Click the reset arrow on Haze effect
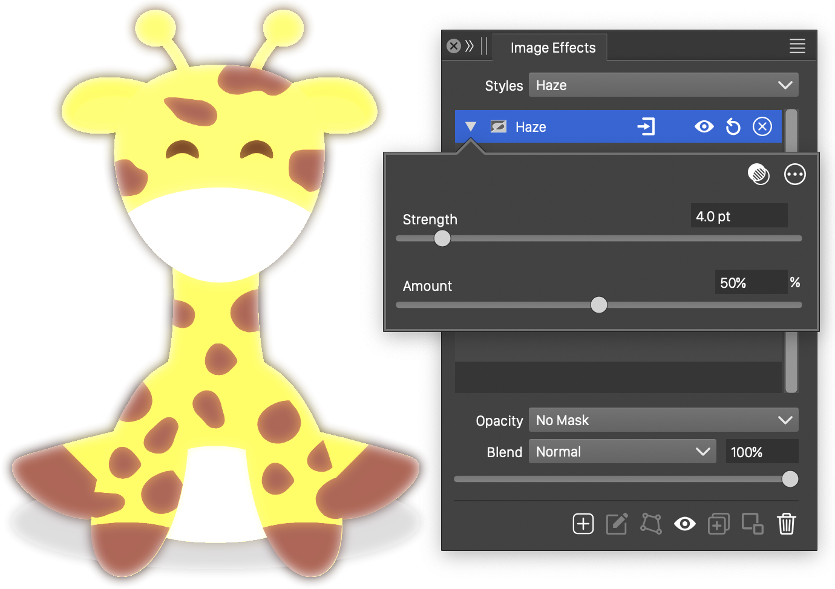 733,127
